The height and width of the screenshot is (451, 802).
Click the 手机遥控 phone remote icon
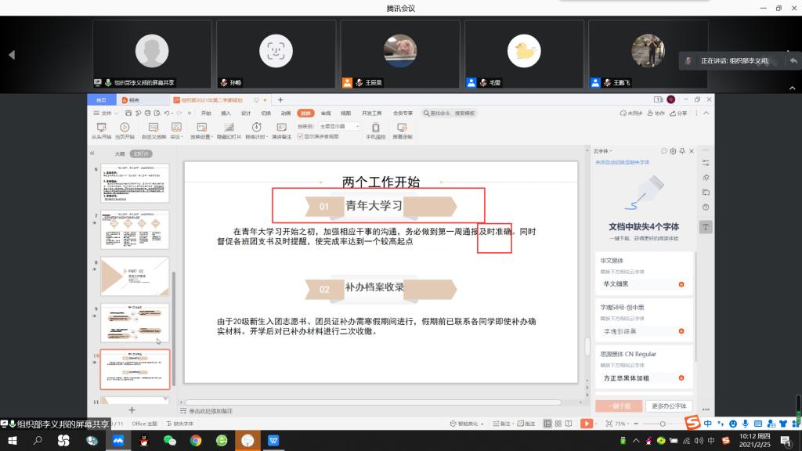375,127
